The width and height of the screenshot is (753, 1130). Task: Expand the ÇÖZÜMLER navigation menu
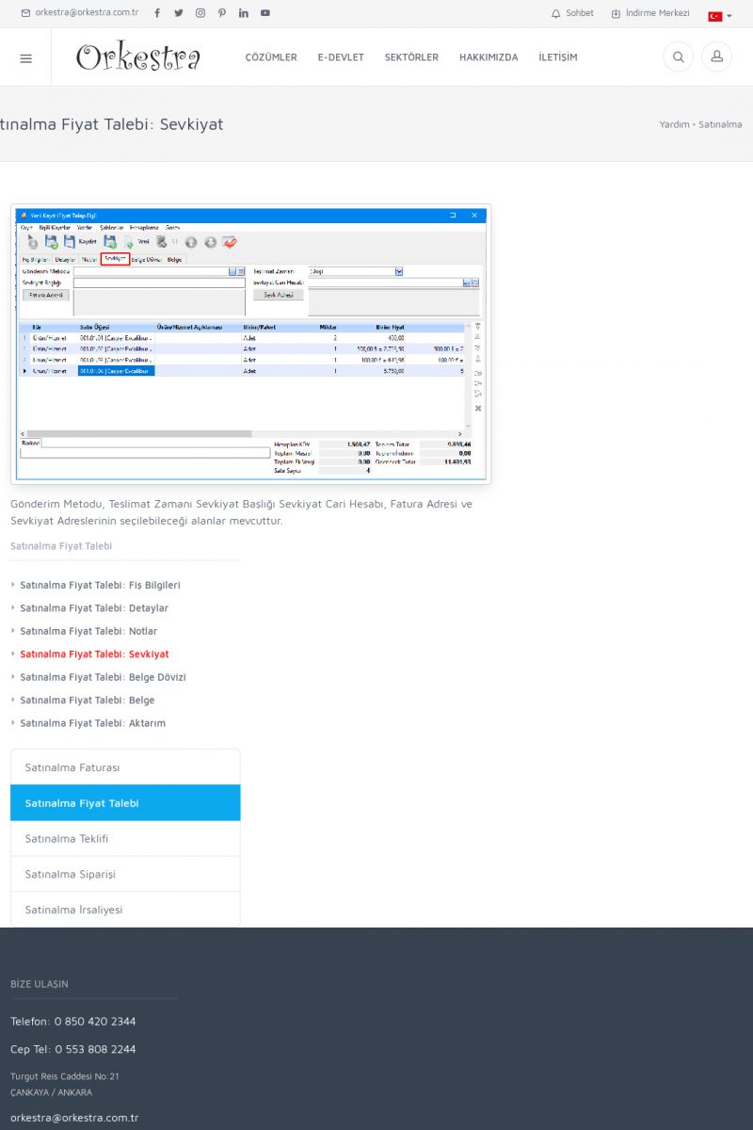[x=271, y=57]
